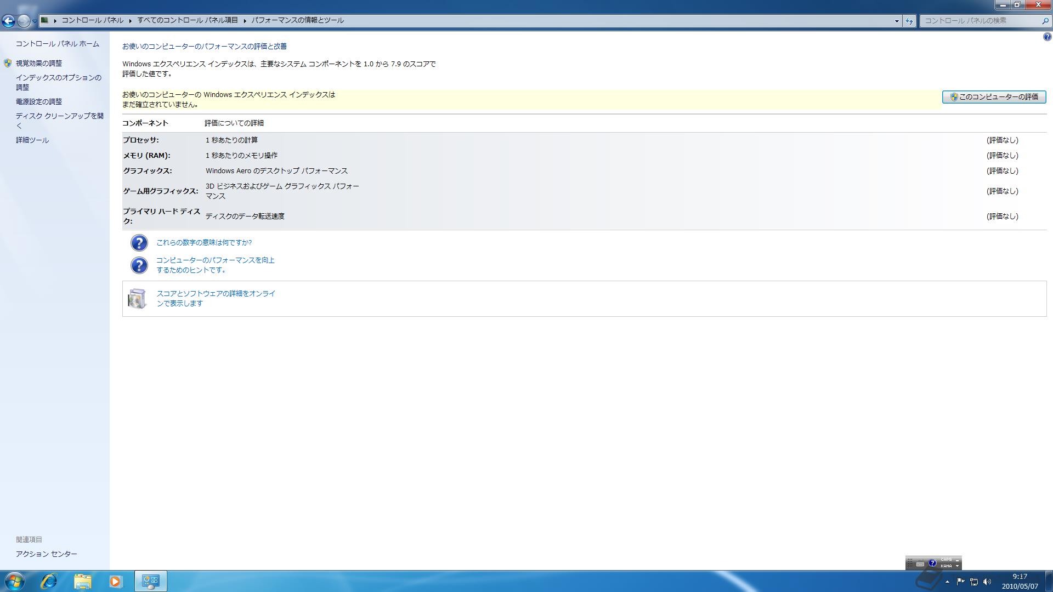Open 視覚効果の調整 link
The width and height of the screenshot is (1053, 592).
pyautogui.click(x=39, y=64)
